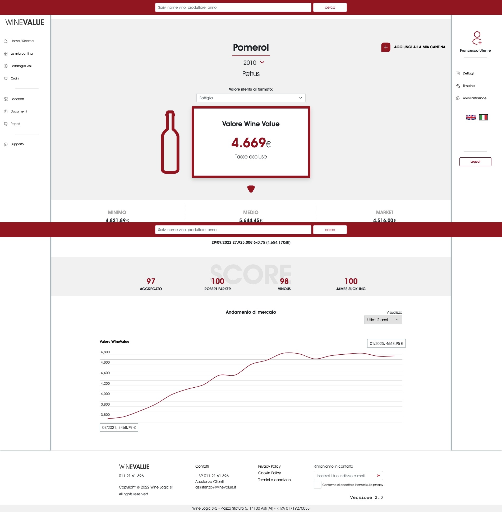The width and height of the screenshot is (502, 512).
Task: Tick the privacy terms confirmation checkbox
Action: [x=317, y=485]
